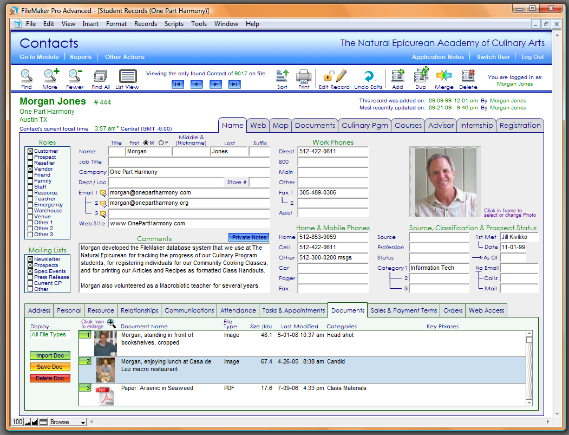The height and width of the screenshot is (435, 569).
Task: Switch to the Internship tab
Action: (x=476, y=126)
